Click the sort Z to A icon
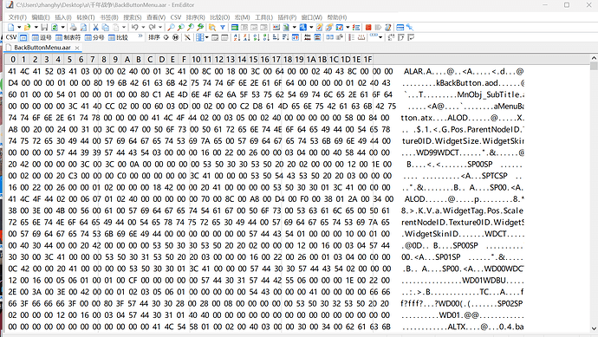The width and height of the screenshot is (598, 337). 246,37
